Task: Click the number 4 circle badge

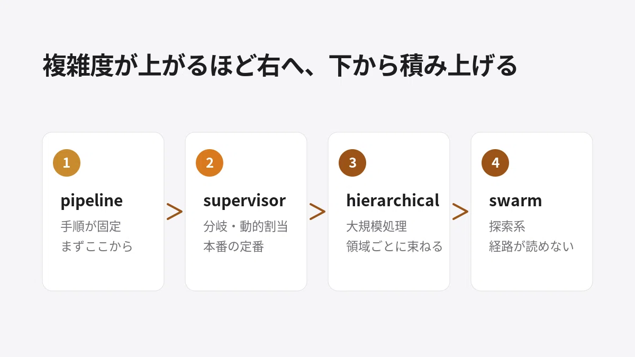Action: pos(495,163)
